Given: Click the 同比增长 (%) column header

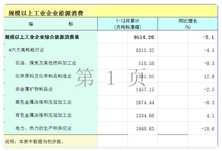Looking at the screenshot, I should coord(187,24).
